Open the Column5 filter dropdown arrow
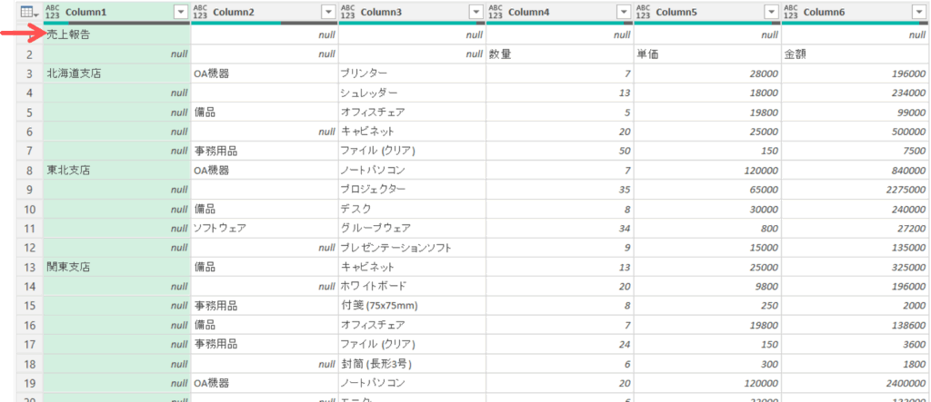Image resolution: width=931 pixels, height=402 pixels. click(x=770, y=12)
